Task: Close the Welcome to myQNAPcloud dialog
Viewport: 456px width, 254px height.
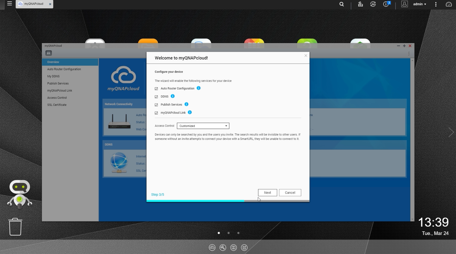Action: click(x=306, y=56)
